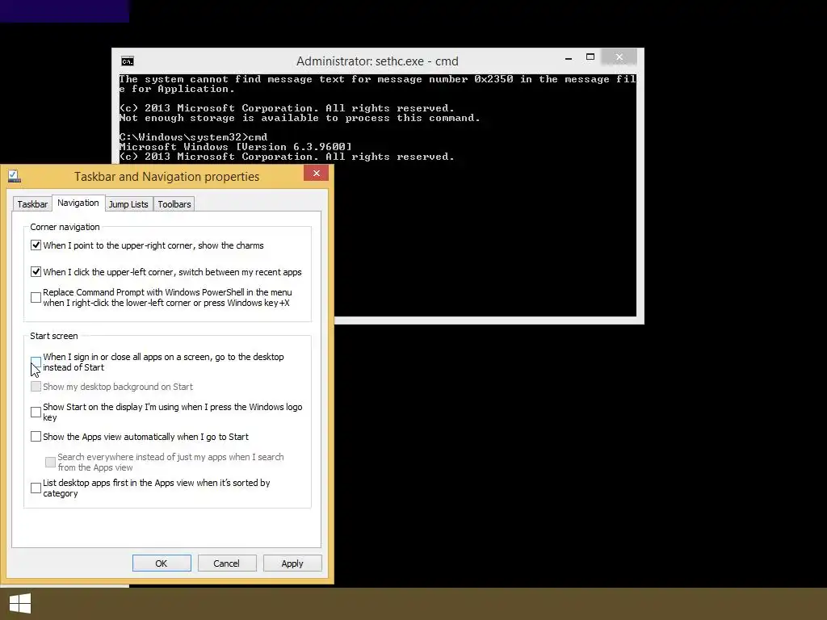This screenshot has height=620, width=827.
Task: Confirm the dialog with OK
Action: 162,563
